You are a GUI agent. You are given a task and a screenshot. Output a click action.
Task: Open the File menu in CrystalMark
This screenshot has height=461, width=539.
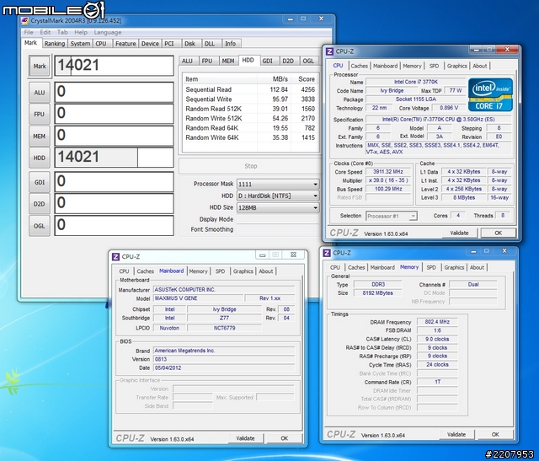point(29,32)
